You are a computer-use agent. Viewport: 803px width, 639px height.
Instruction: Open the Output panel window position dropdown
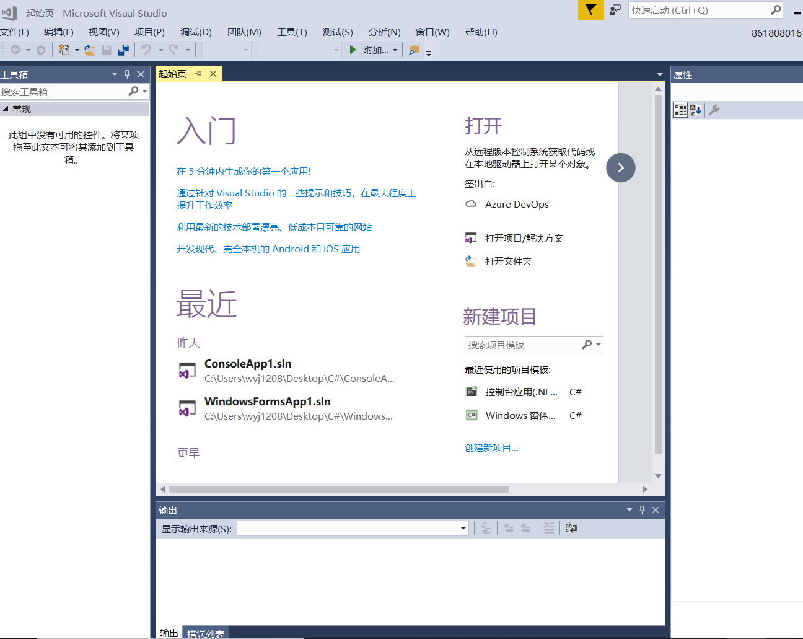click(629, 509)
